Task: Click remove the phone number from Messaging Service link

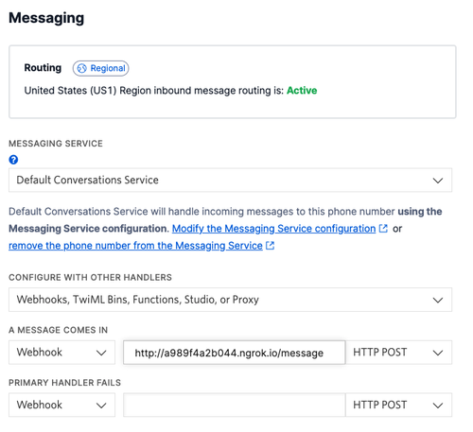Action: pos(135,246)
